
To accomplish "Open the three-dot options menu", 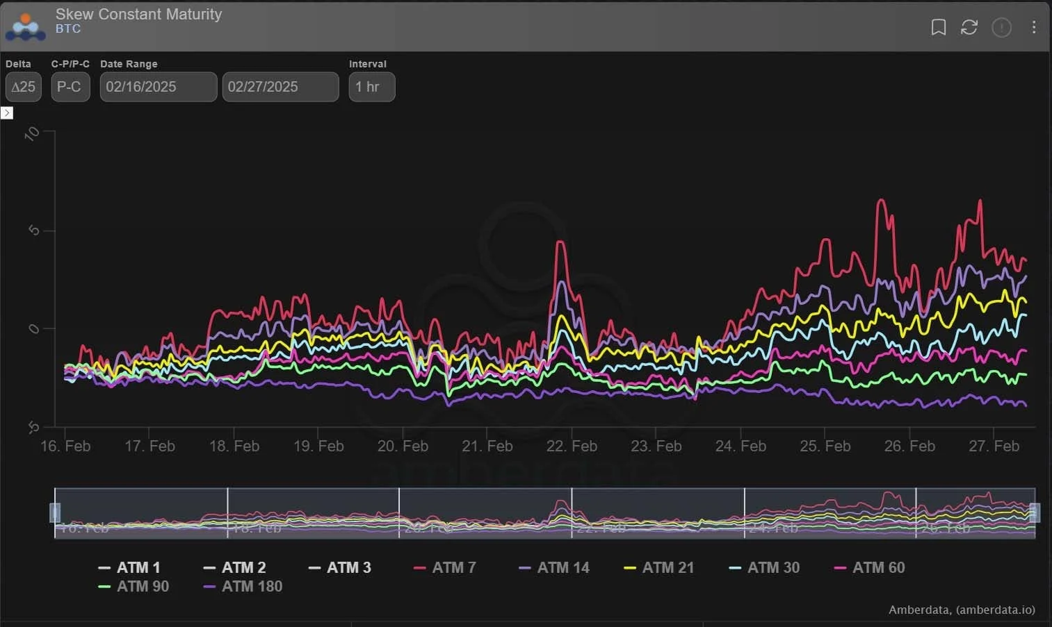I will [x=1034, y=27].
